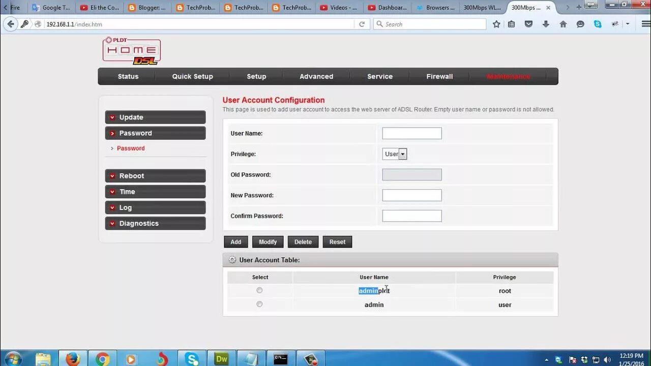
Task: Open the Maintenance menu
Action: tap(508, 76)
